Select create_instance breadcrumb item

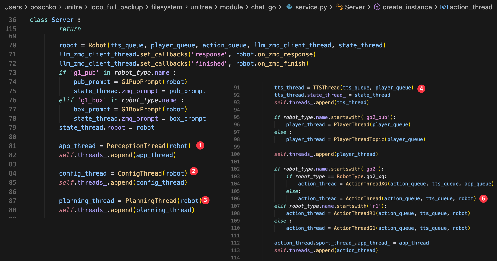click(x=407, y=7)
